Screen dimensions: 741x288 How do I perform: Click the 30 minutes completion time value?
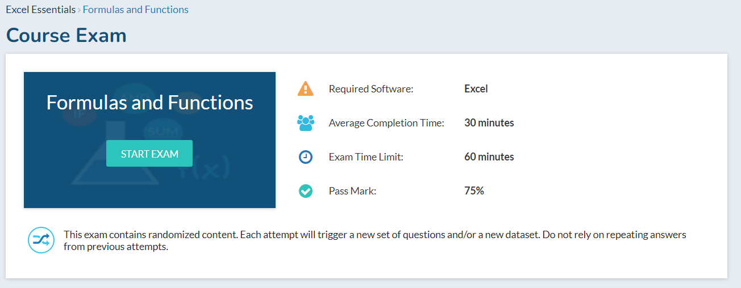pyautogui.click(x=489, y=123)
